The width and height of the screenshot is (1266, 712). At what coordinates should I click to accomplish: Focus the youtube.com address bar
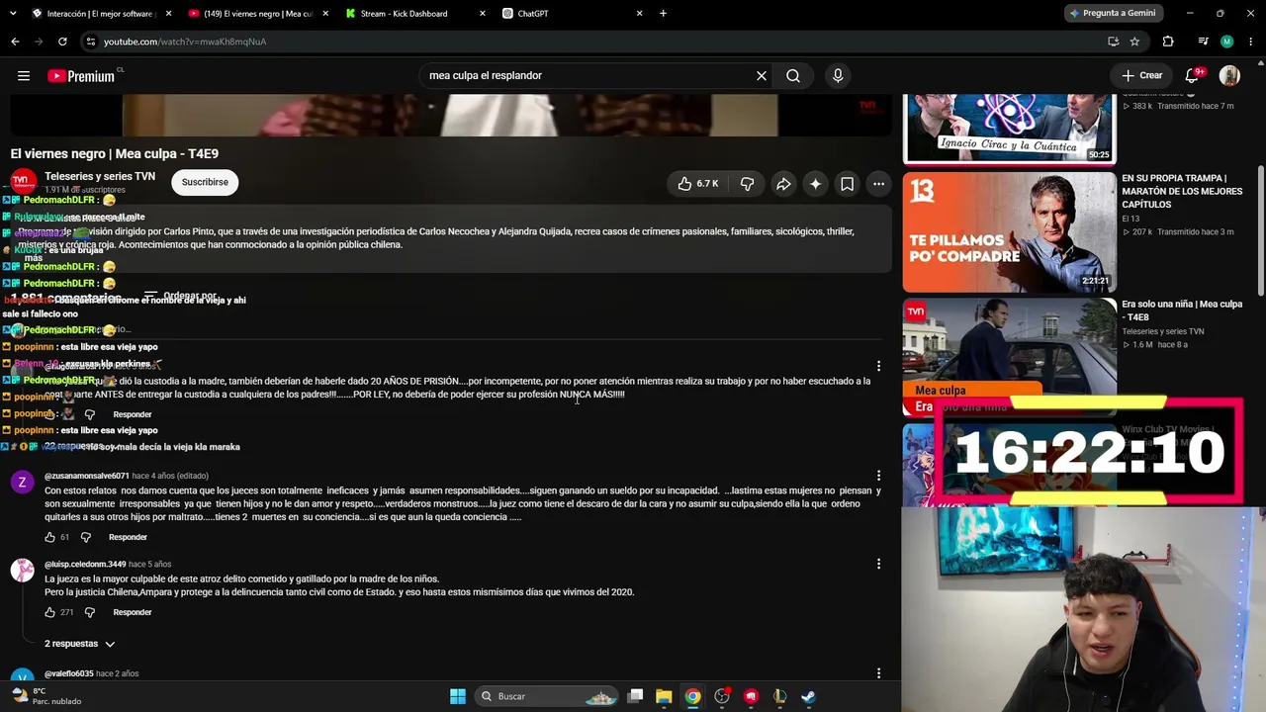click(593, 42)
